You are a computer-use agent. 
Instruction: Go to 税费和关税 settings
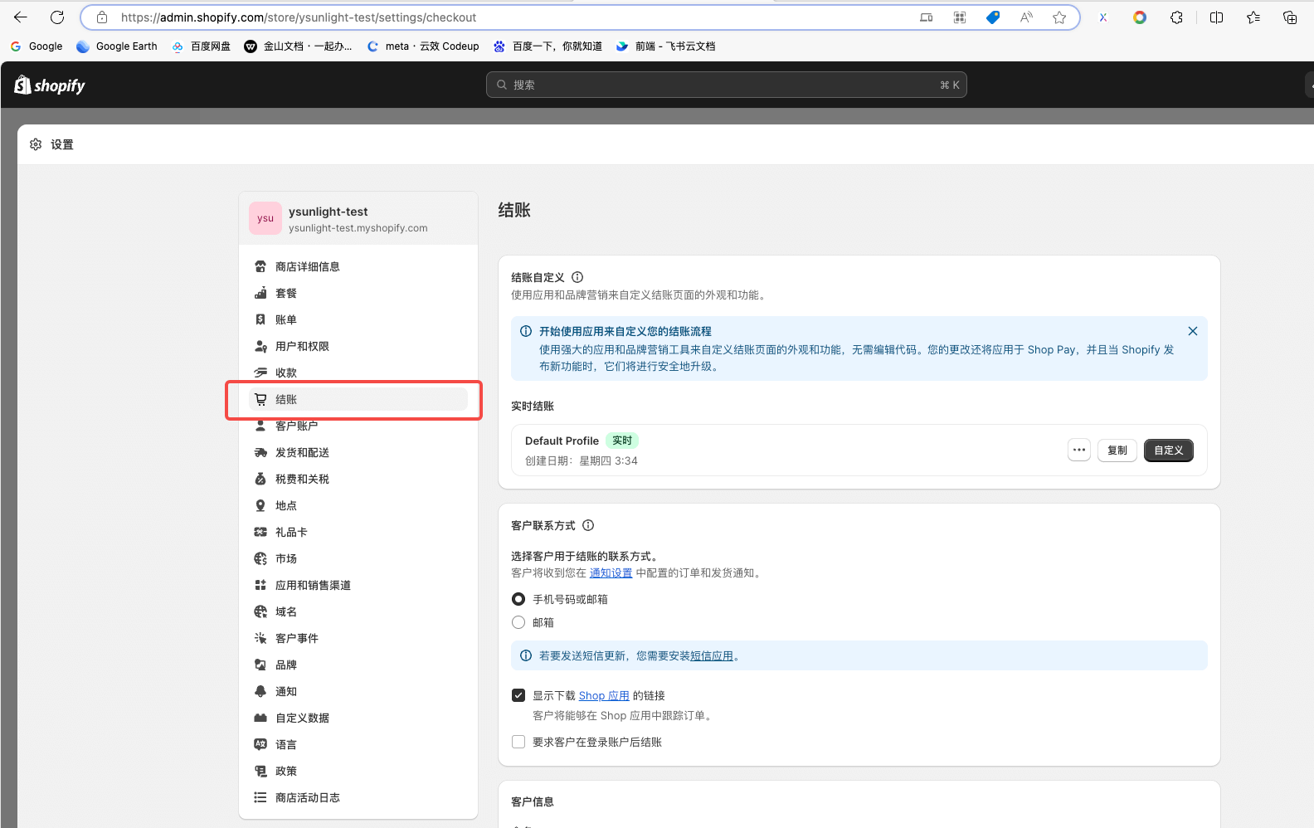point(302,479)
